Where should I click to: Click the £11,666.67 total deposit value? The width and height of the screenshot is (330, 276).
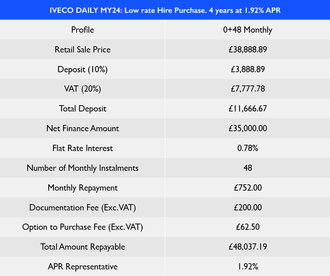pyautogui.click(x=247, y=109)
